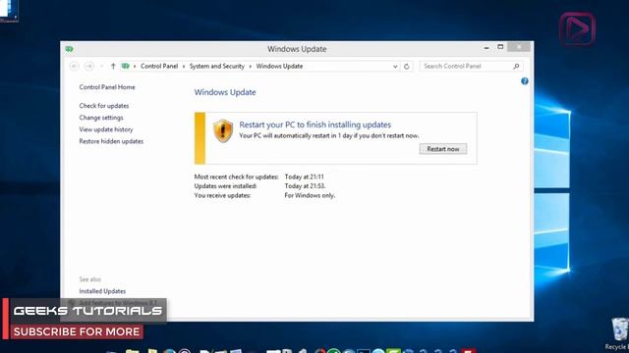The width and height of the screenshot is (629, 353).
Task: Click Restart your PC to finish installing heading
Action: (x=314, y=125)
